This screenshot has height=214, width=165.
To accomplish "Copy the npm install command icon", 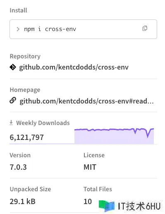I will click(x=145, y=29).
